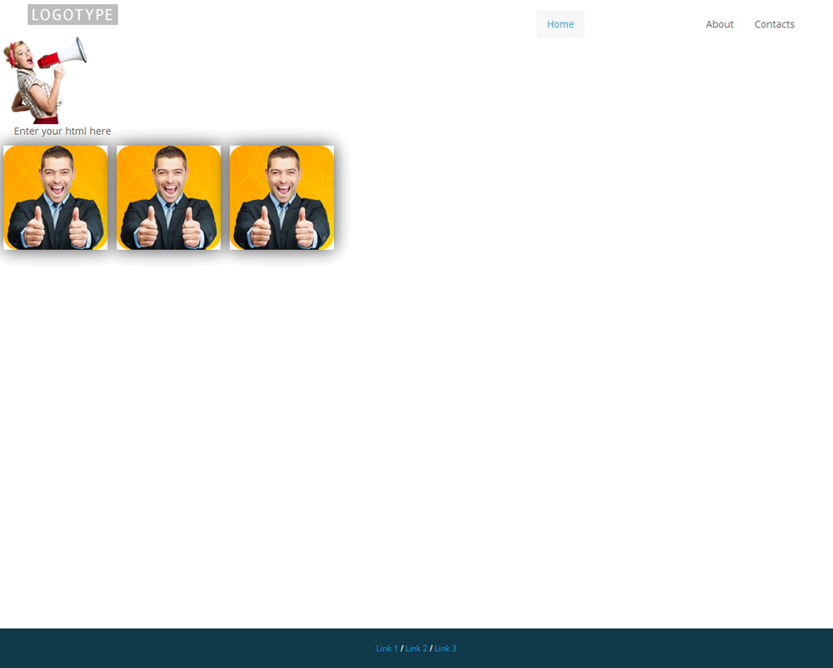Open the Contacts page
The image size is (833, 668).
tap(774, 24)
